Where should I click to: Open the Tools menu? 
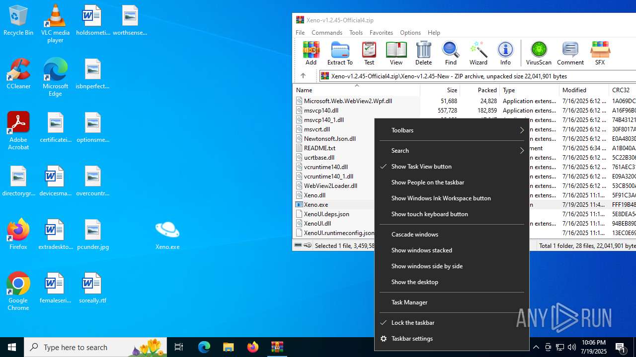pos(356,32)
